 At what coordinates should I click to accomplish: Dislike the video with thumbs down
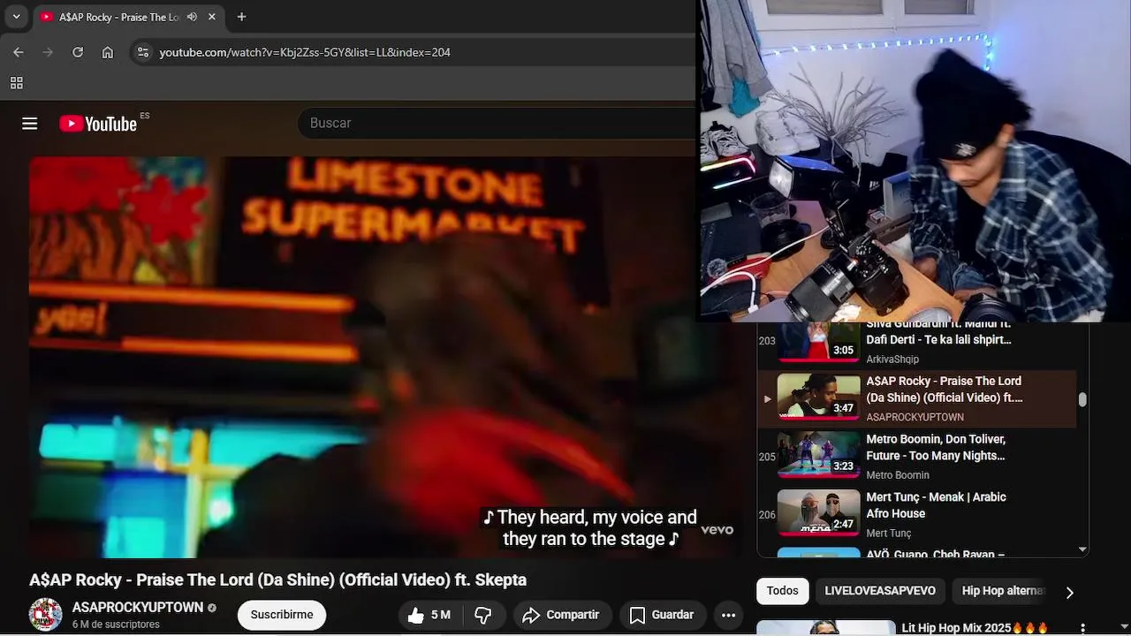click(x=483, y=615)
